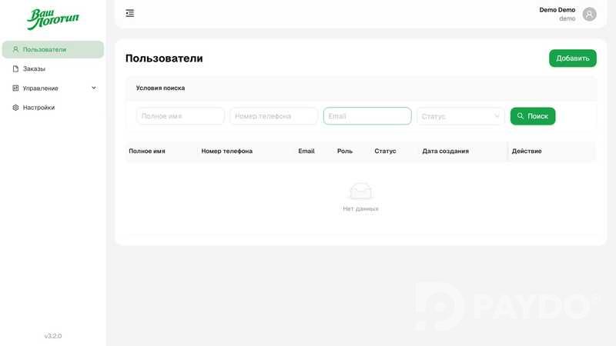Click the Номер телефона column header
Viewport: 616px width, 346px height.
pos(226,151)
